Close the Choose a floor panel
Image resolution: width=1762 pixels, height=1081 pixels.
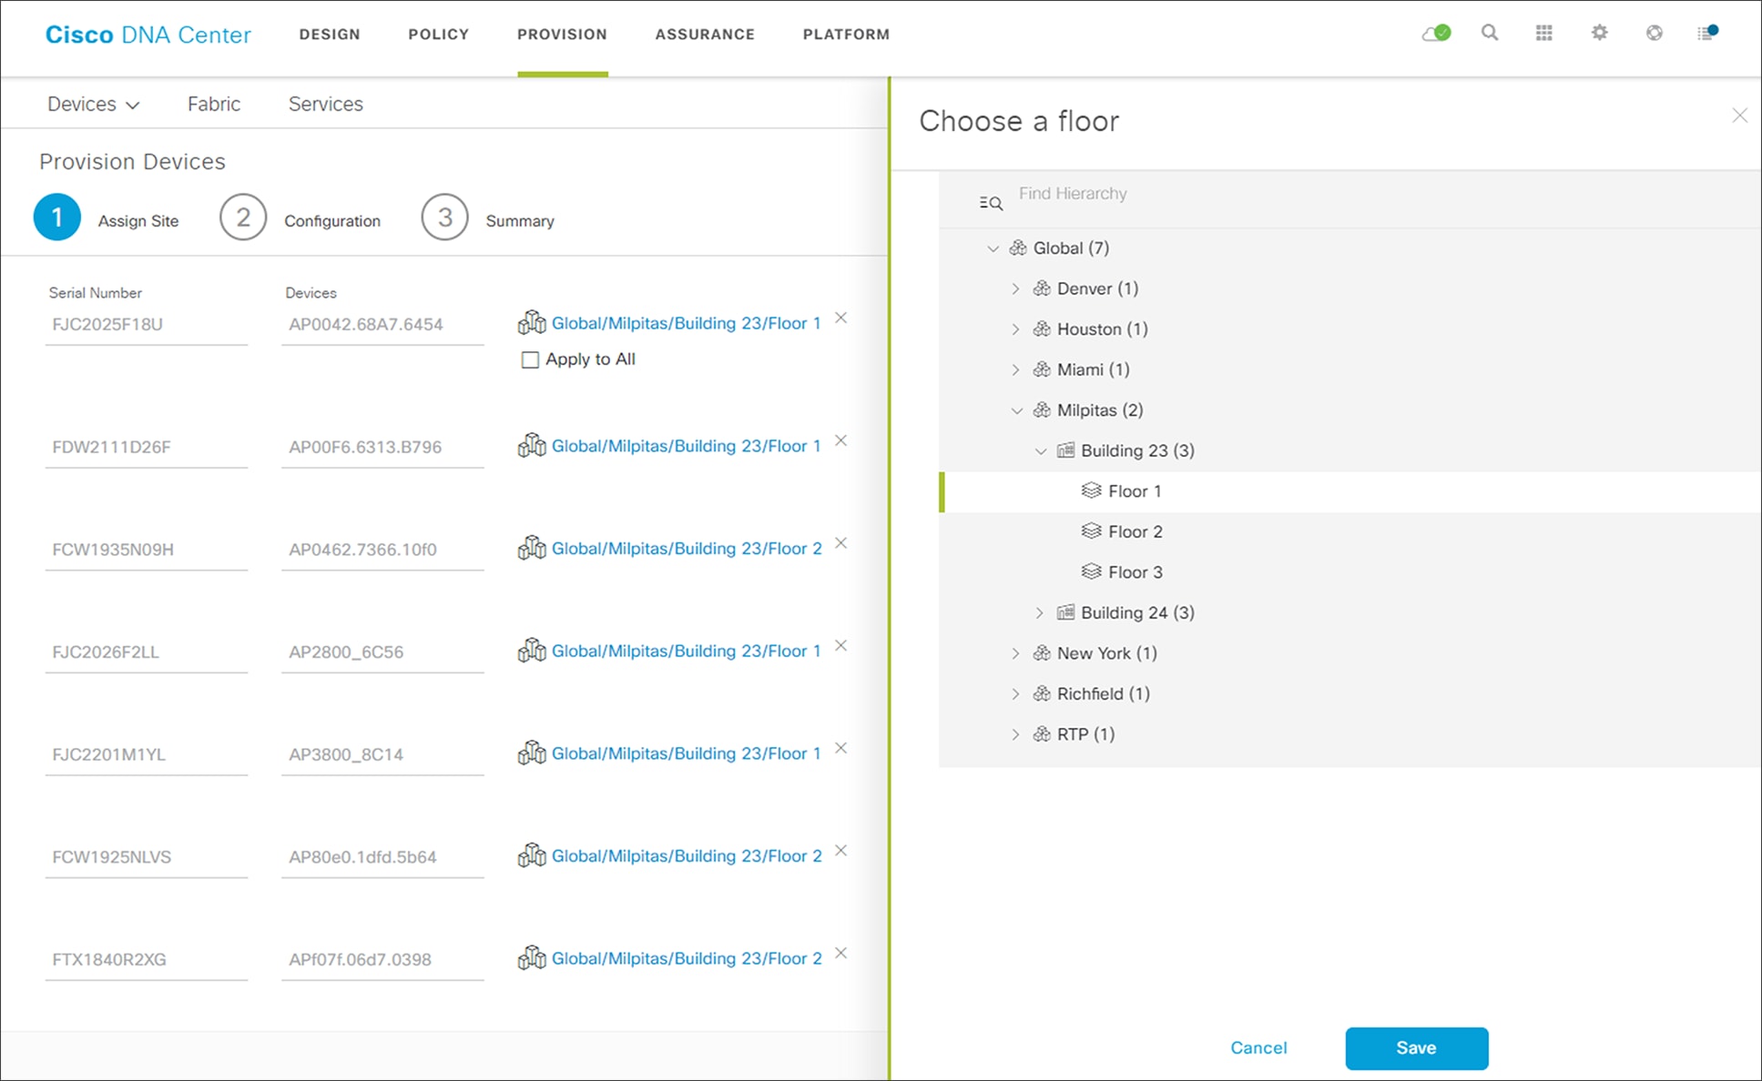tap(1739, 116)
